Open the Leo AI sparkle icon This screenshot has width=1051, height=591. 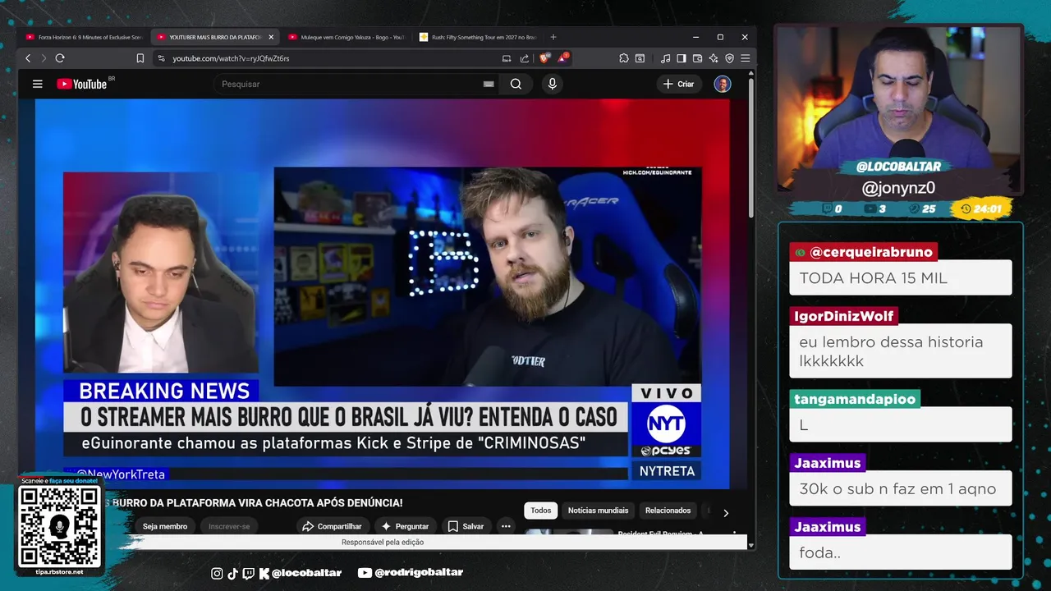(714, 58)
